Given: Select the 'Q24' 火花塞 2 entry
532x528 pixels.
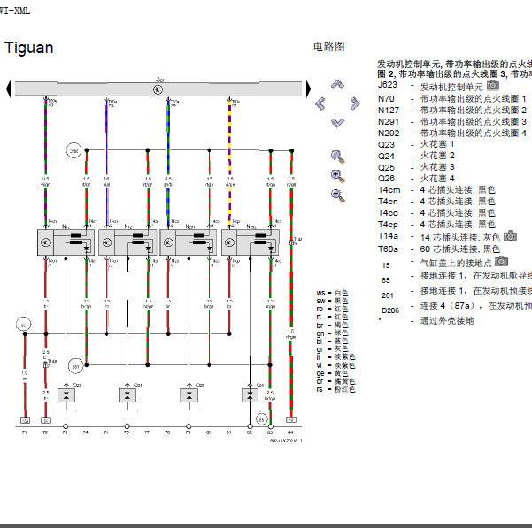Looking at the screenshot, I should (x=416, y=156).
